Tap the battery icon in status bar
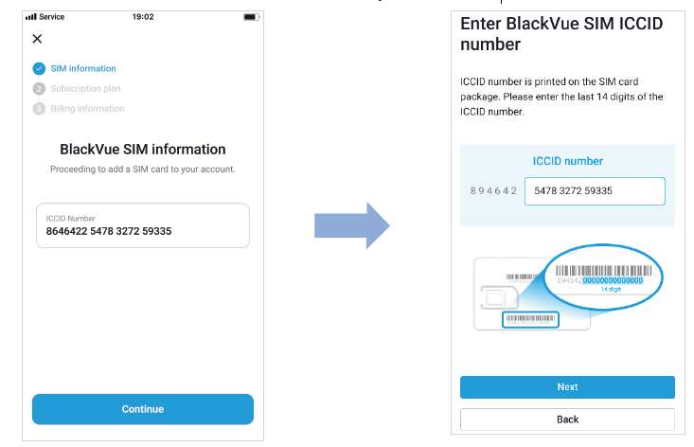Screen dimensions: 694x447 coord(250,17)
